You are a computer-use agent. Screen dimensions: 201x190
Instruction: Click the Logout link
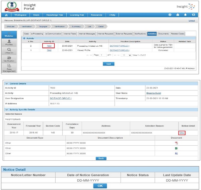click(x=192, y=21)
